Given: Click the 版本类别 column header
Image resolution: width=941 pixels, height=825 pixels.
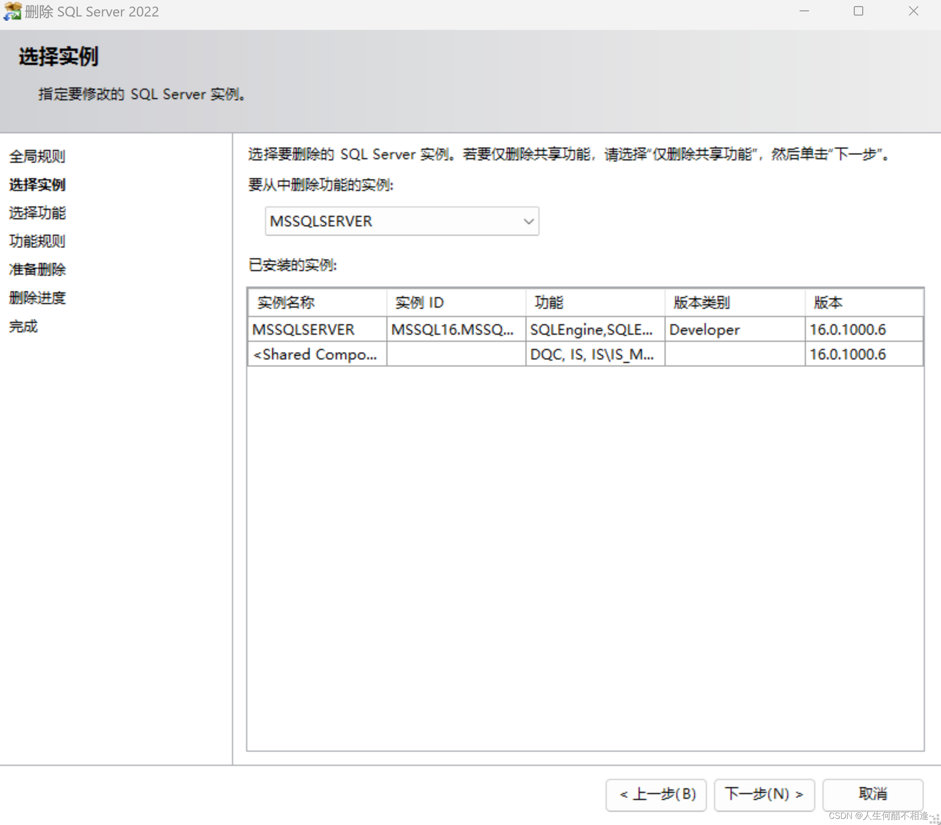Looking at the screenshot, I should pyautogui.click(x=700, y=302).
